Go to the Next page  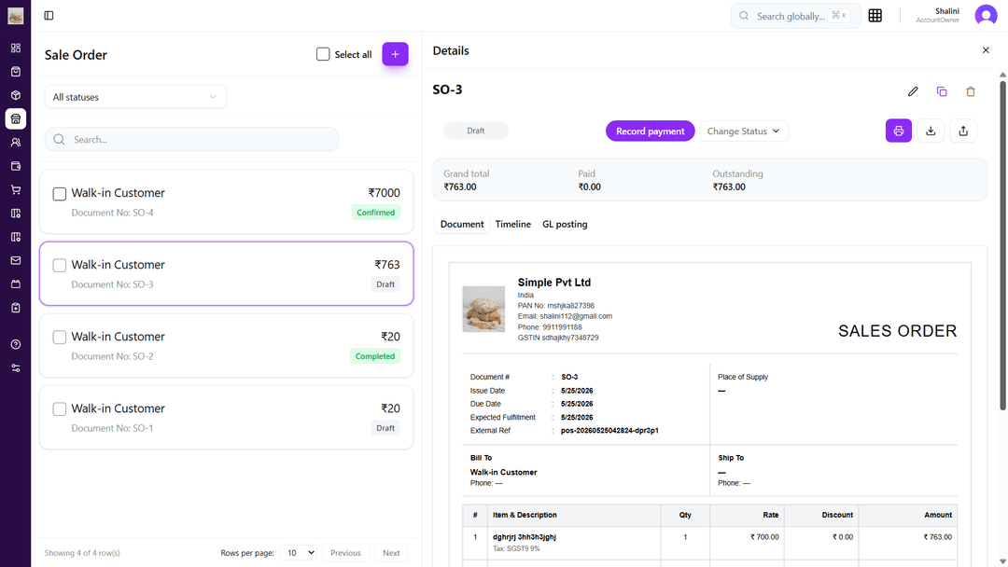point(391,553)
